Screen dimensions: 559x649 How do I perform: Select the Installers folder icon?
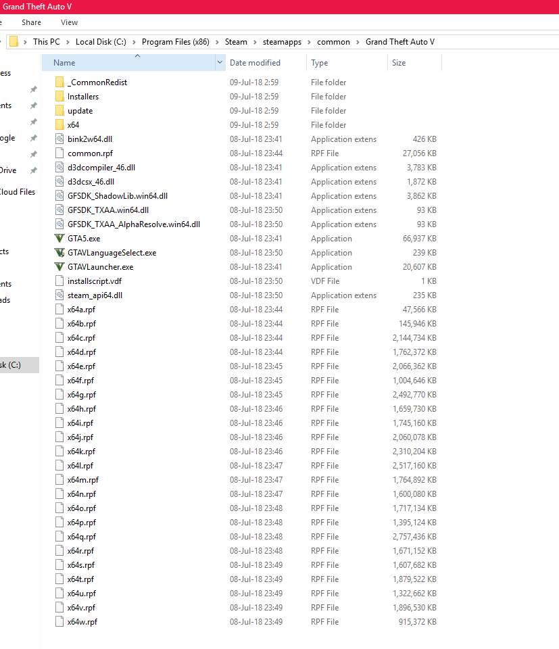point(59,97)
